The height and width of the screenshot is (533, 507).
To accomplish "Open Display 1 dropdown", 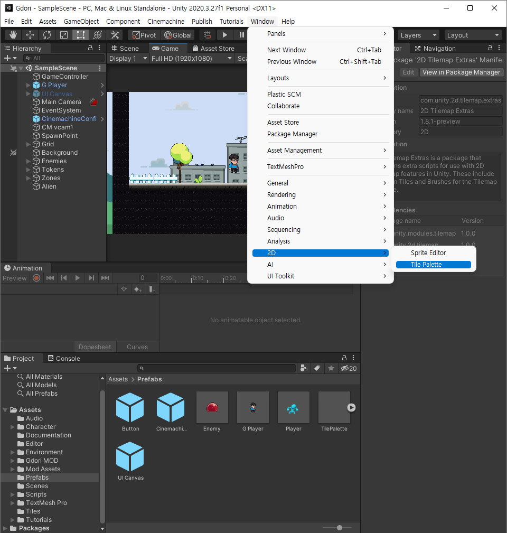I will click(128, 59).
